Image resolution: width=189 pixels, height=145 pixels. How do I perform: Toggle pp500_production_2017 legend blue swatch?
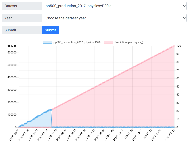coord(47,42)
